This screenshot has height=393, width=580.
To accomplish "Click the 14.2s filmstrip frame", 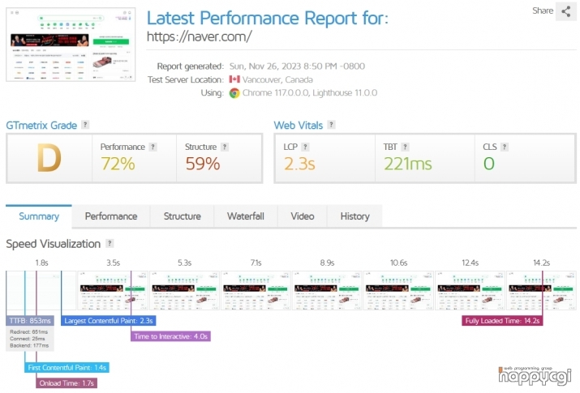I will pos(542,290).
